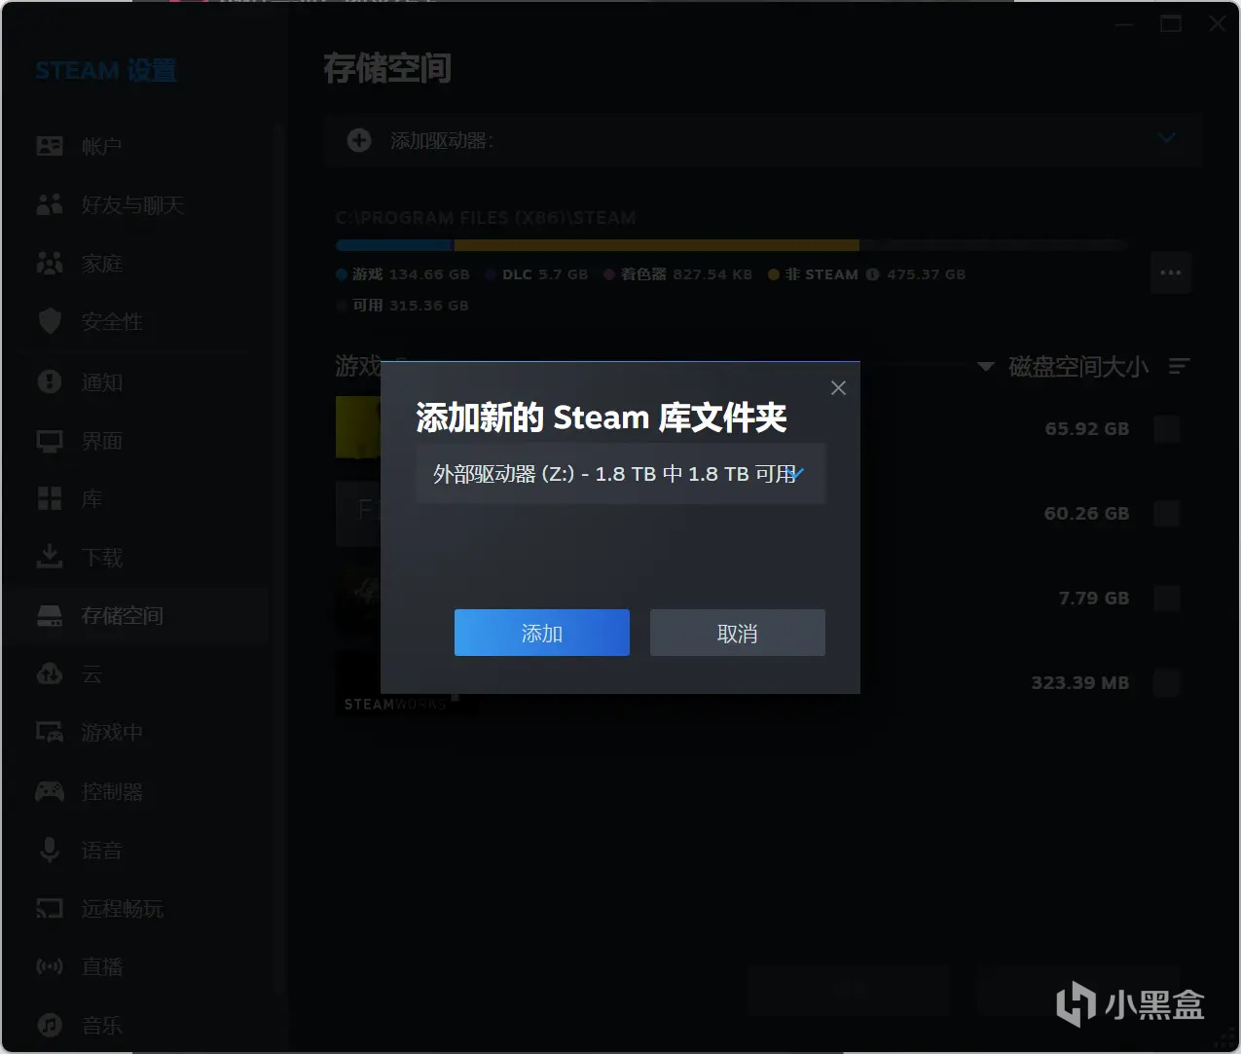
Task: Click the cast icon beside 远程畅玩
Action: point(49,908)
